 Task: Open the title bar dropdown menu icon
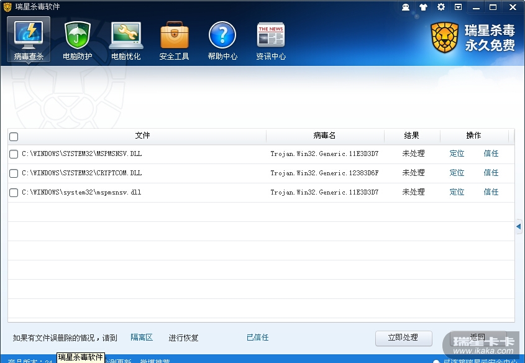459,7
